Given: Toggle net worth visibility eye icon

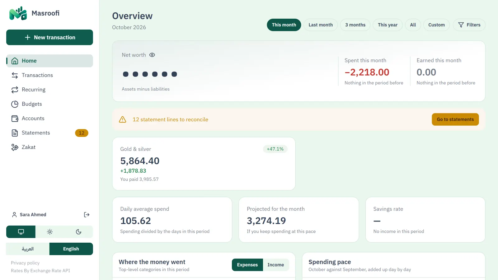Looking at the screenshot, I should pos(152,55).
